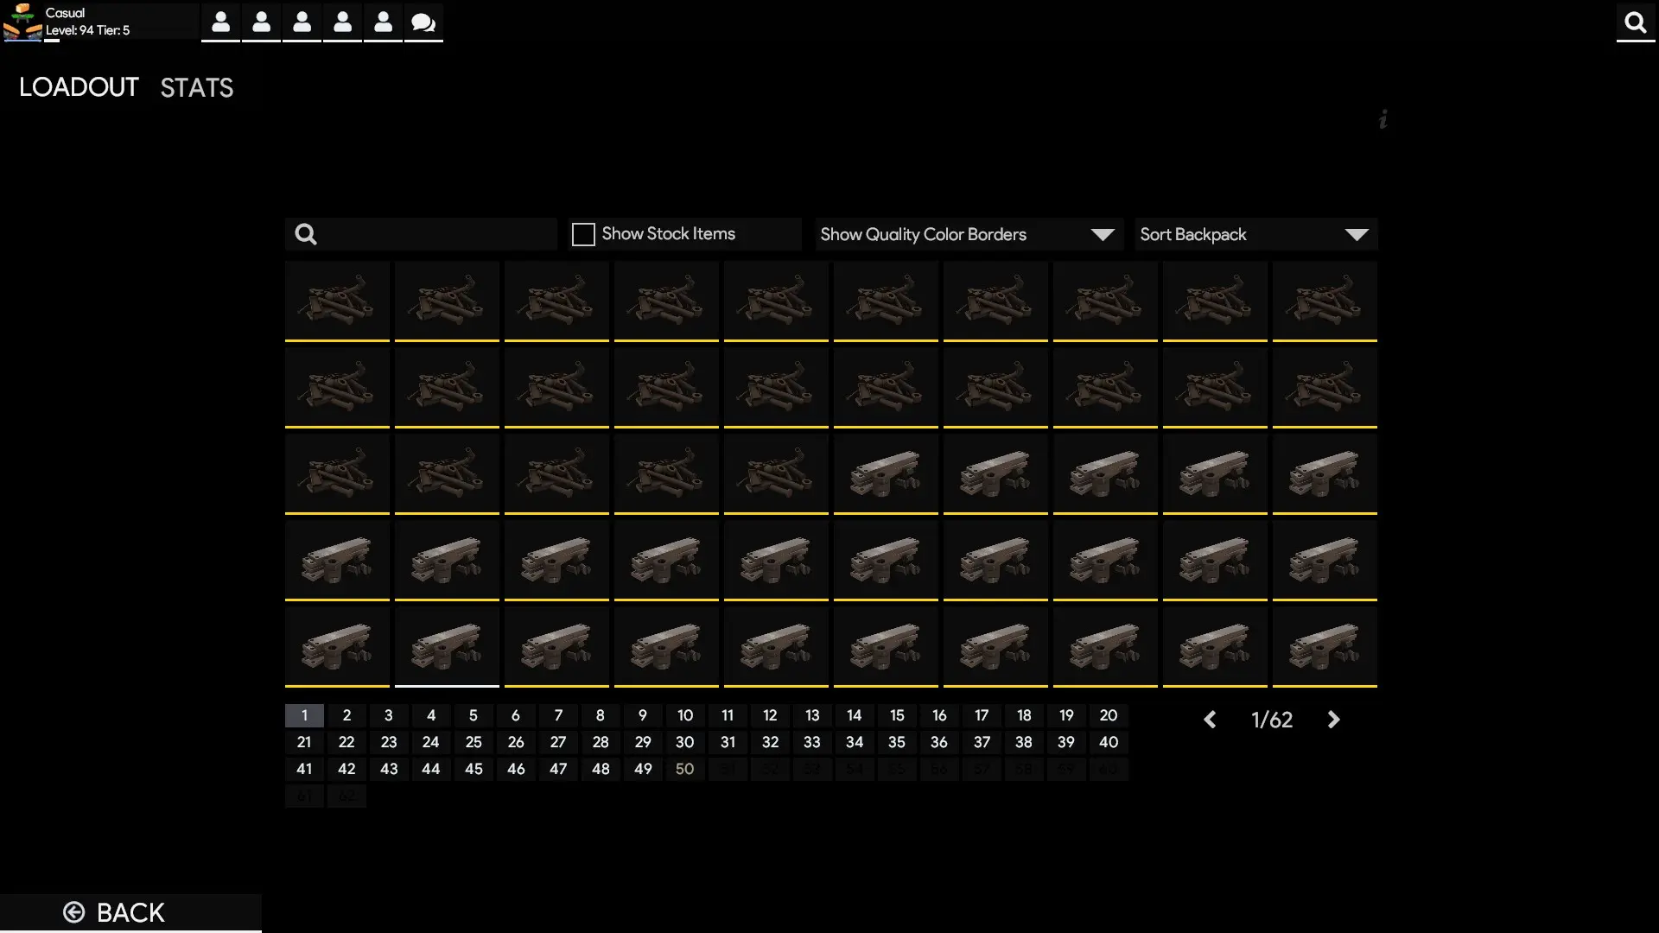The image size is (1659, 933).
Task: Select the white-underlined reclaimed metal item
Action: pos(447,645)
